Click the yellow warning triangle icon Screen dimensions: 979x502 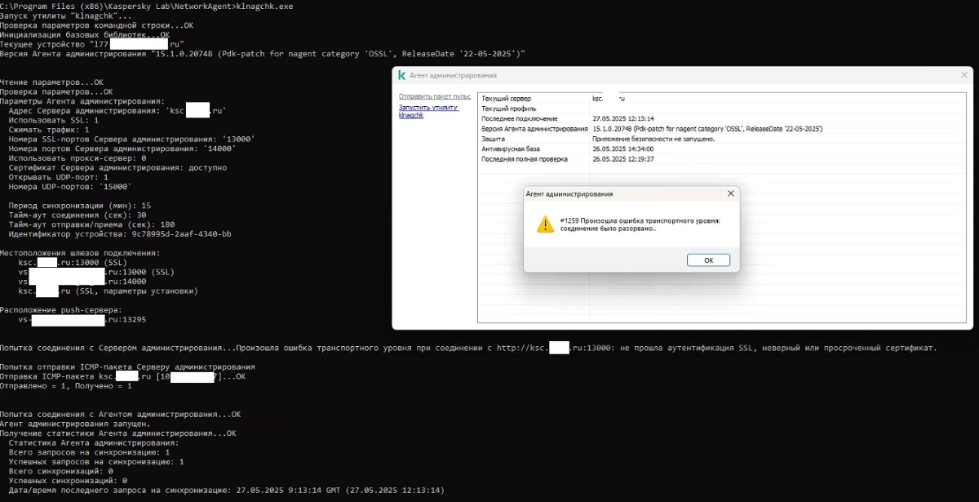tap(545, 224)
